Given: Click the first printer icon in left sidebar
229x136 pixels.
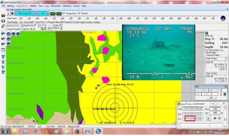Looking at the screenshot, I should (x=3, y=33).
